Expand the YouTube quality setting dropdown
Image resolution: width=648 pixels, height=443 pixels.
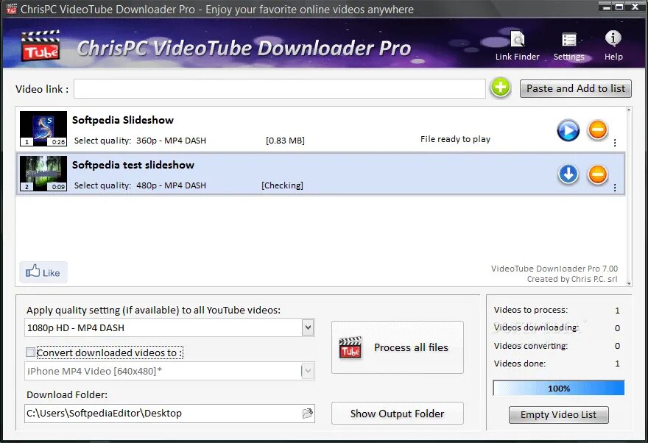pyautogui.click(x=308, y=327)
